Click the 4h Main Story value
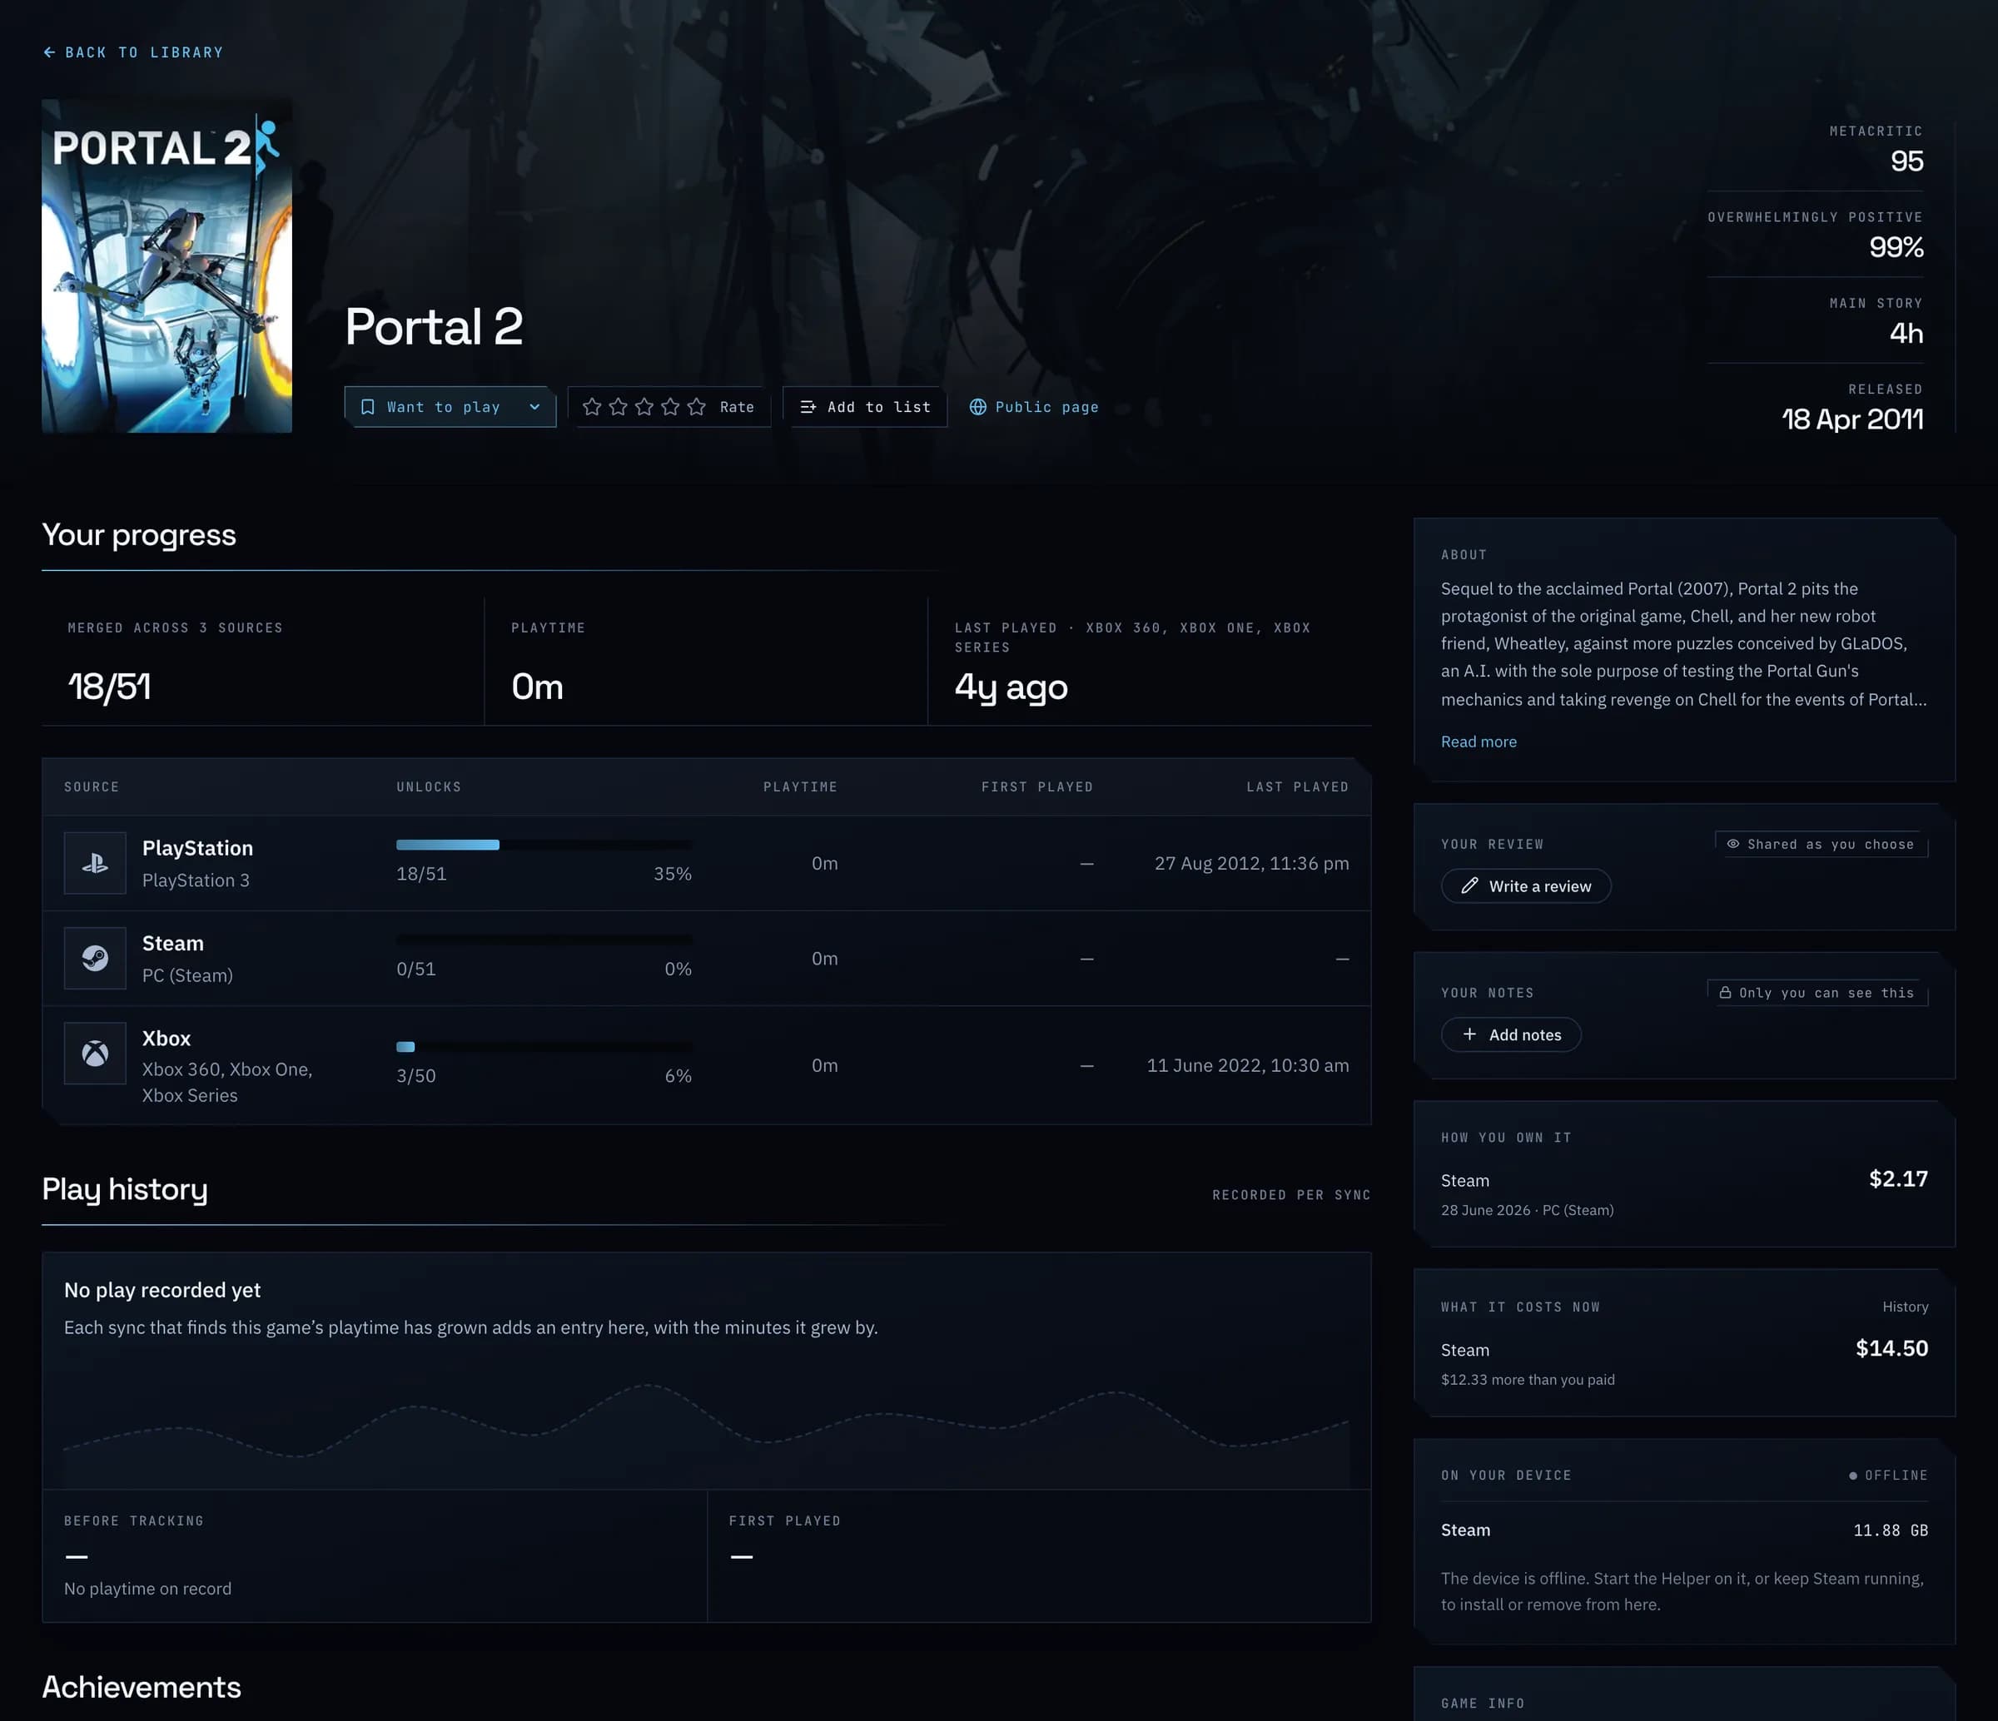The image size is (1998, 1721). [x=1906, y=334]
